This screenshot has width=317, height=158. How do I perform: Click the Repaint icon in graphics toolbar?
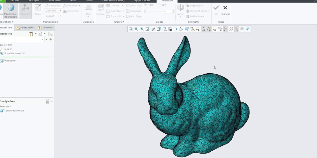point(147,29)
